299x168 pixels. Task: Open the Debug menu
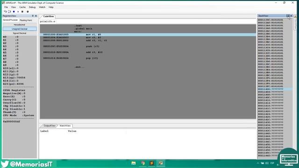[x=32, y=7]
